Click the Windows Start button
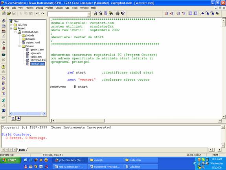 (11, 160)
